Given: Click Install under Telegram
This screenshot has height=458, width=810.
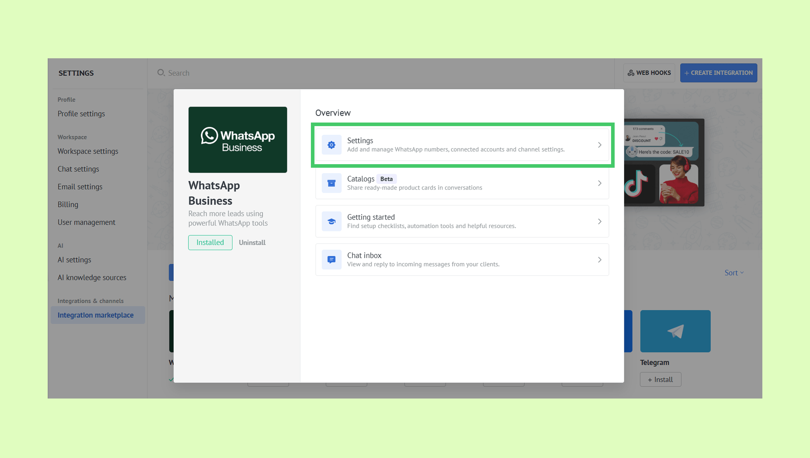Looking at the screenshot, I should (661, 379).
